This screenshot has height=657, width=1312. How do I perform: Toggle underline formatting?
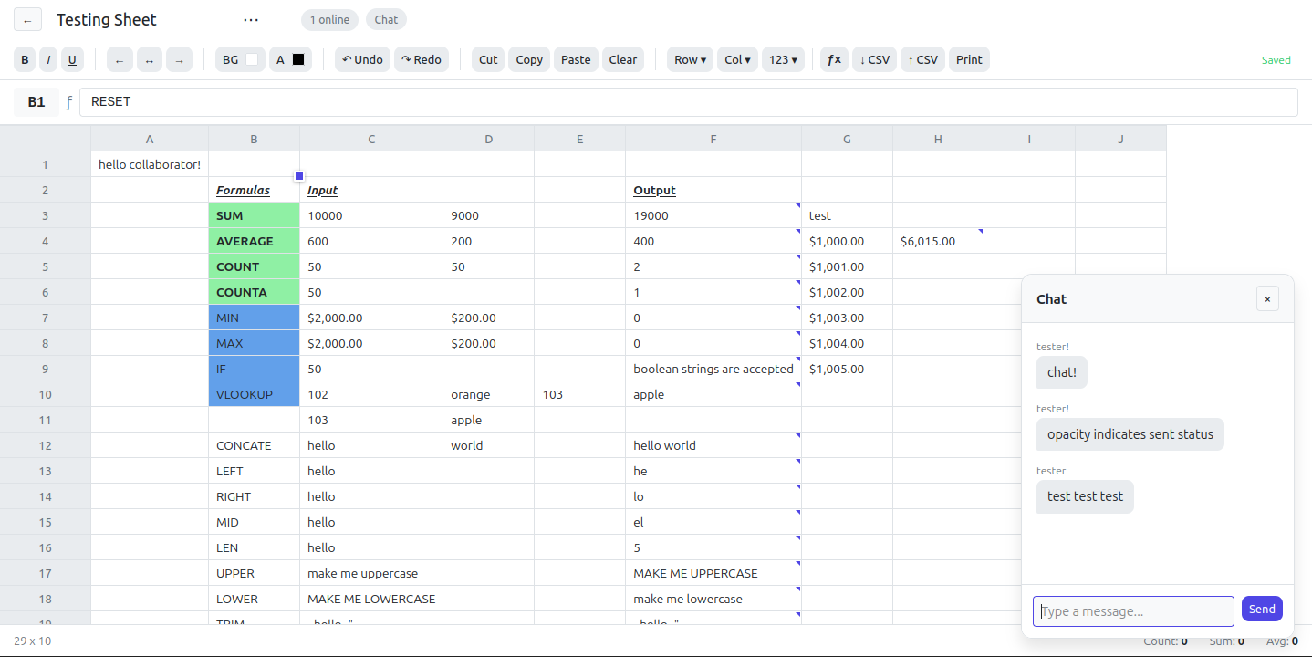[72, 59]
